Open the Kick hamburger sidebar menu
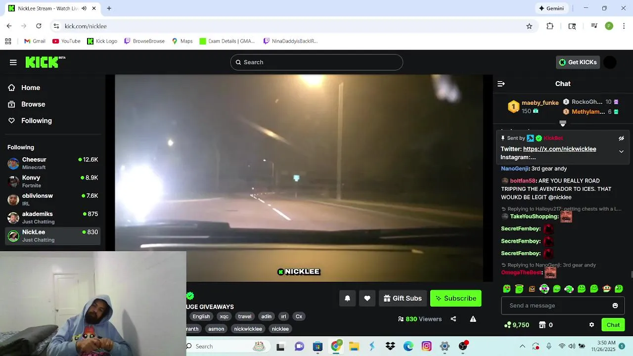The height and width of the screenshot is (356, 633). point(13,62)
